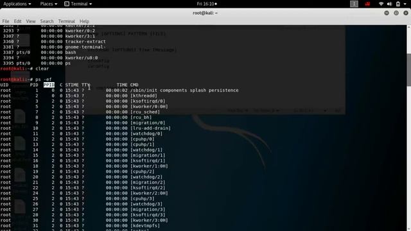
Task: Click the '[rcu_bh]' process text
Action: [x=141, y=117]
